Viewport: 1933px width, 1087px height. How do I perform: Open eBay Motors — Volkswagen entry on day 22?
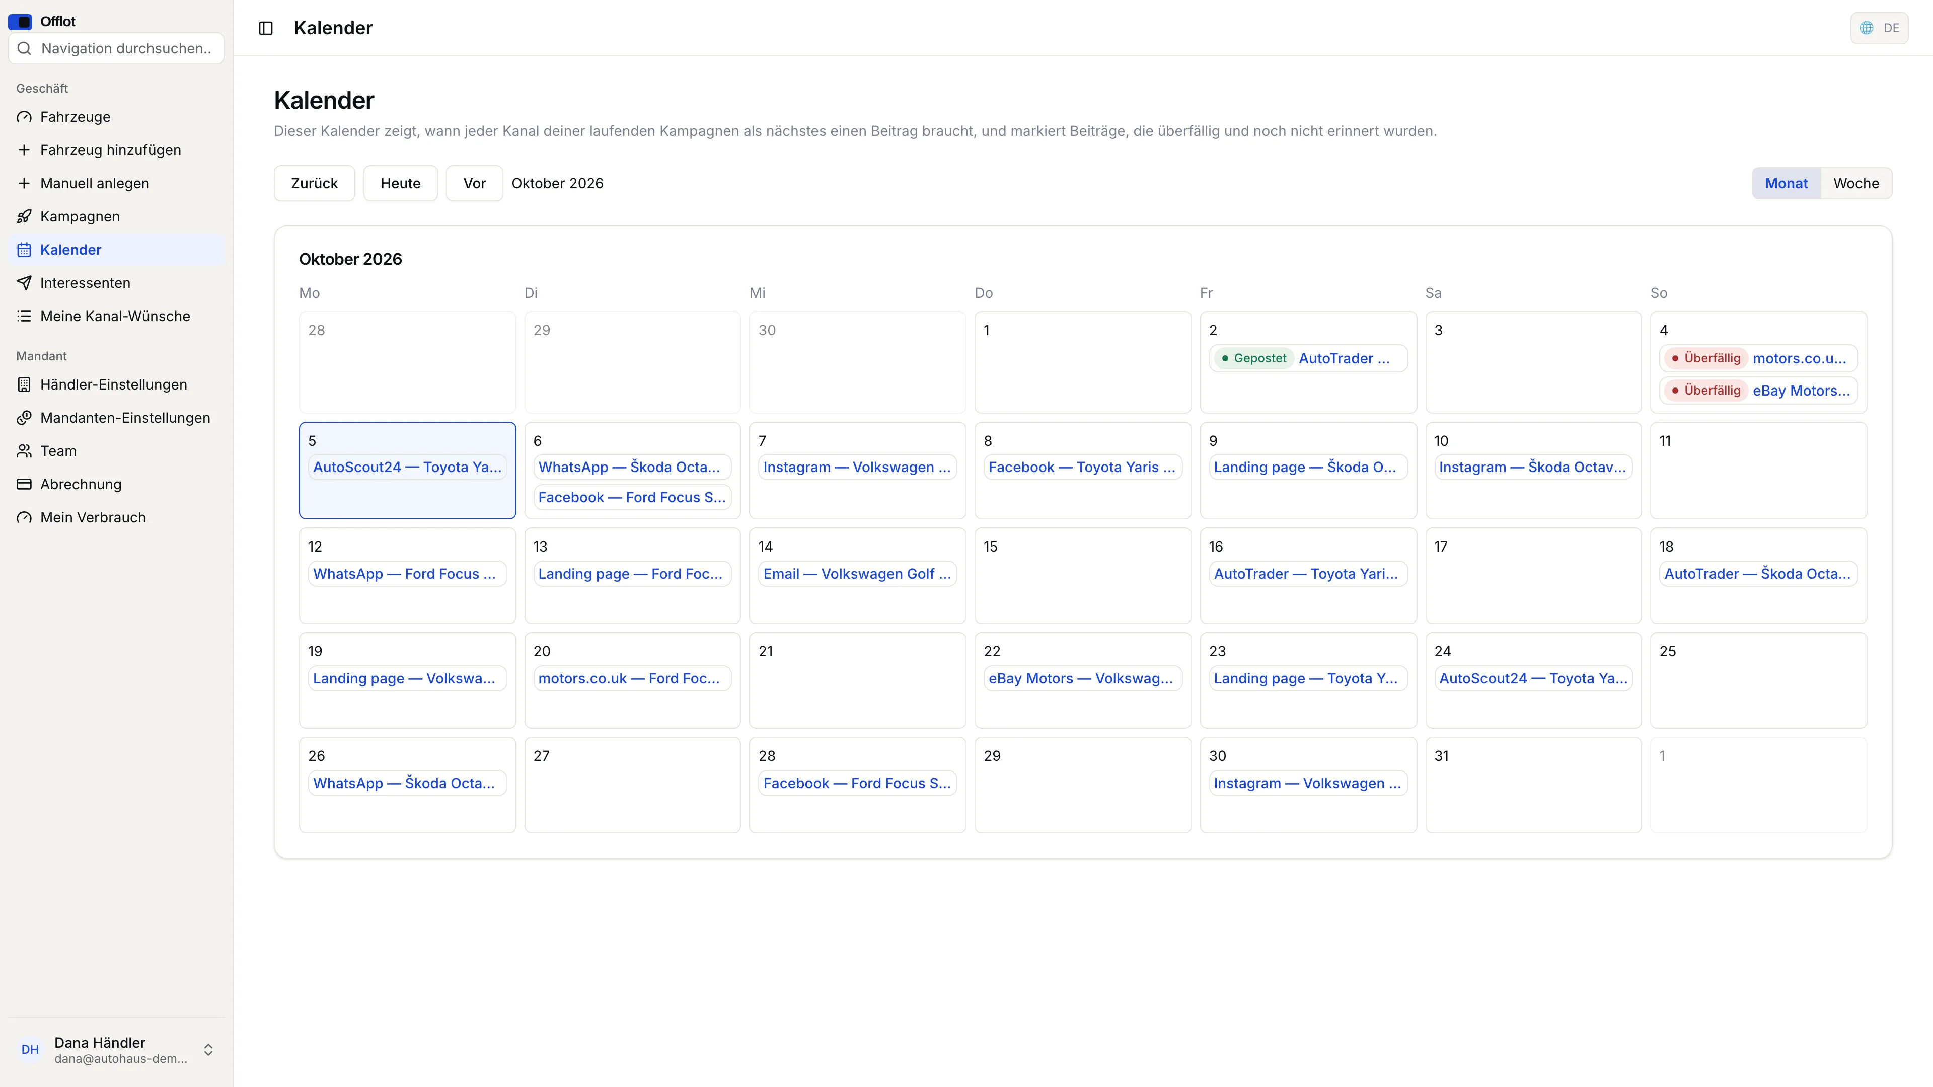click(1083, 679)
